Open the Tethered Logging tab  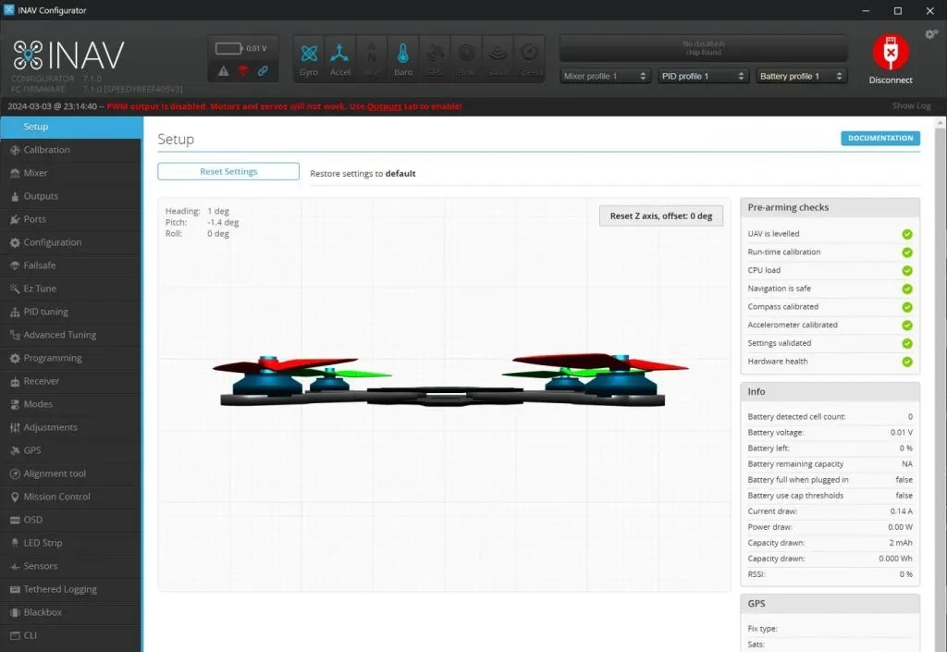[71, 589]
